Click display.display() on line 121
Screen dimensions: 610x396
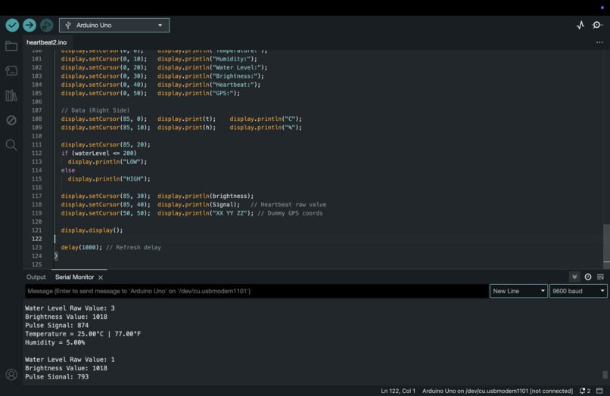coord(92,230)
